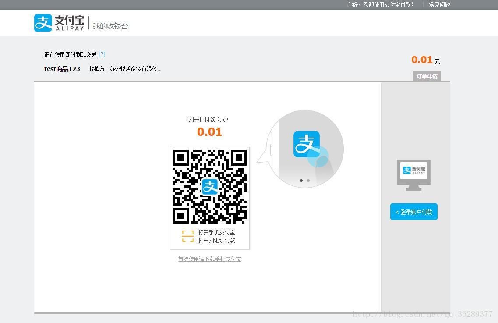This screenshot has width=498, height=323.
Task: Click the 扫一扫继续付款 instruction text
Action: pos(217,240)
